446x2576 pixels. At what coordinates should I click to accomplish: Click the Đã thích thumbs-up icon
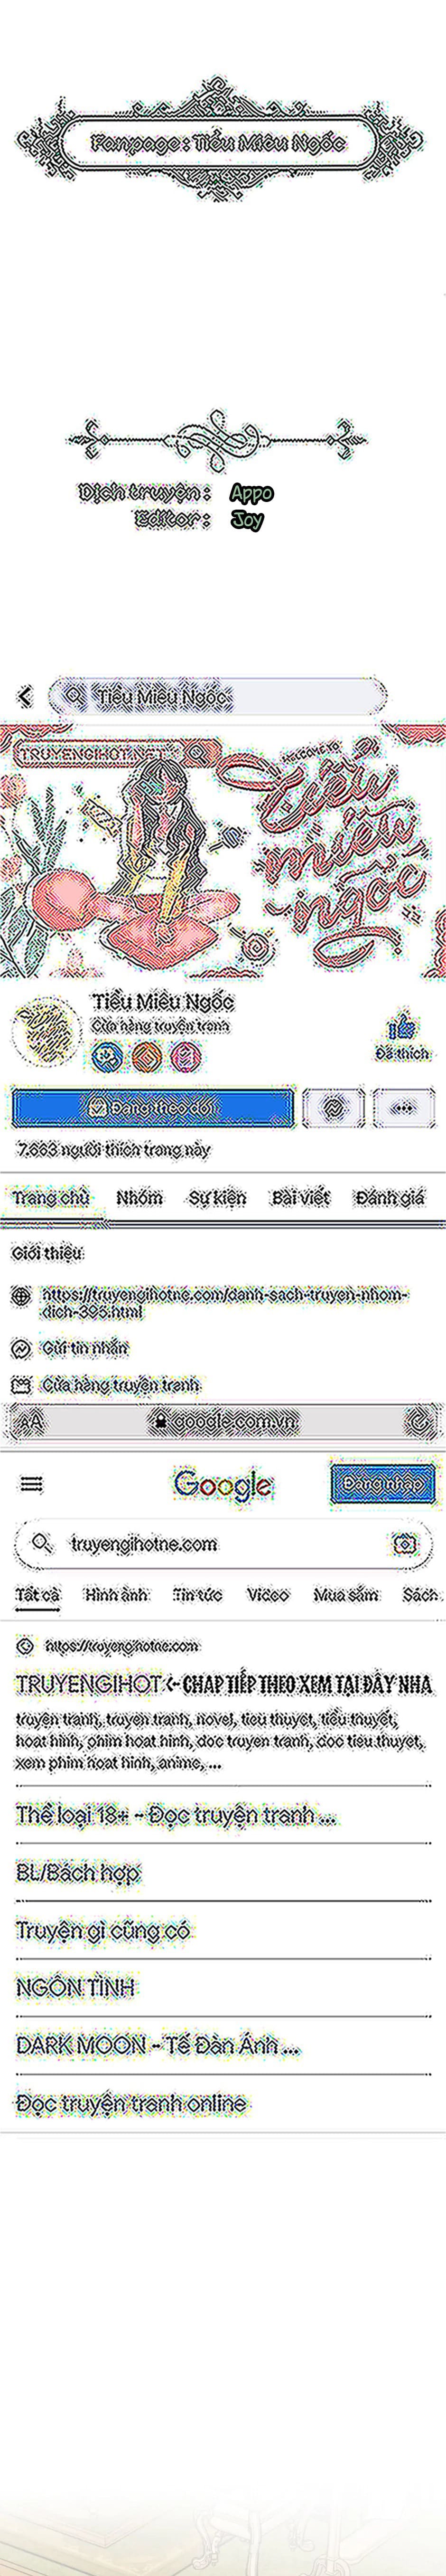tap(402, 1026)
